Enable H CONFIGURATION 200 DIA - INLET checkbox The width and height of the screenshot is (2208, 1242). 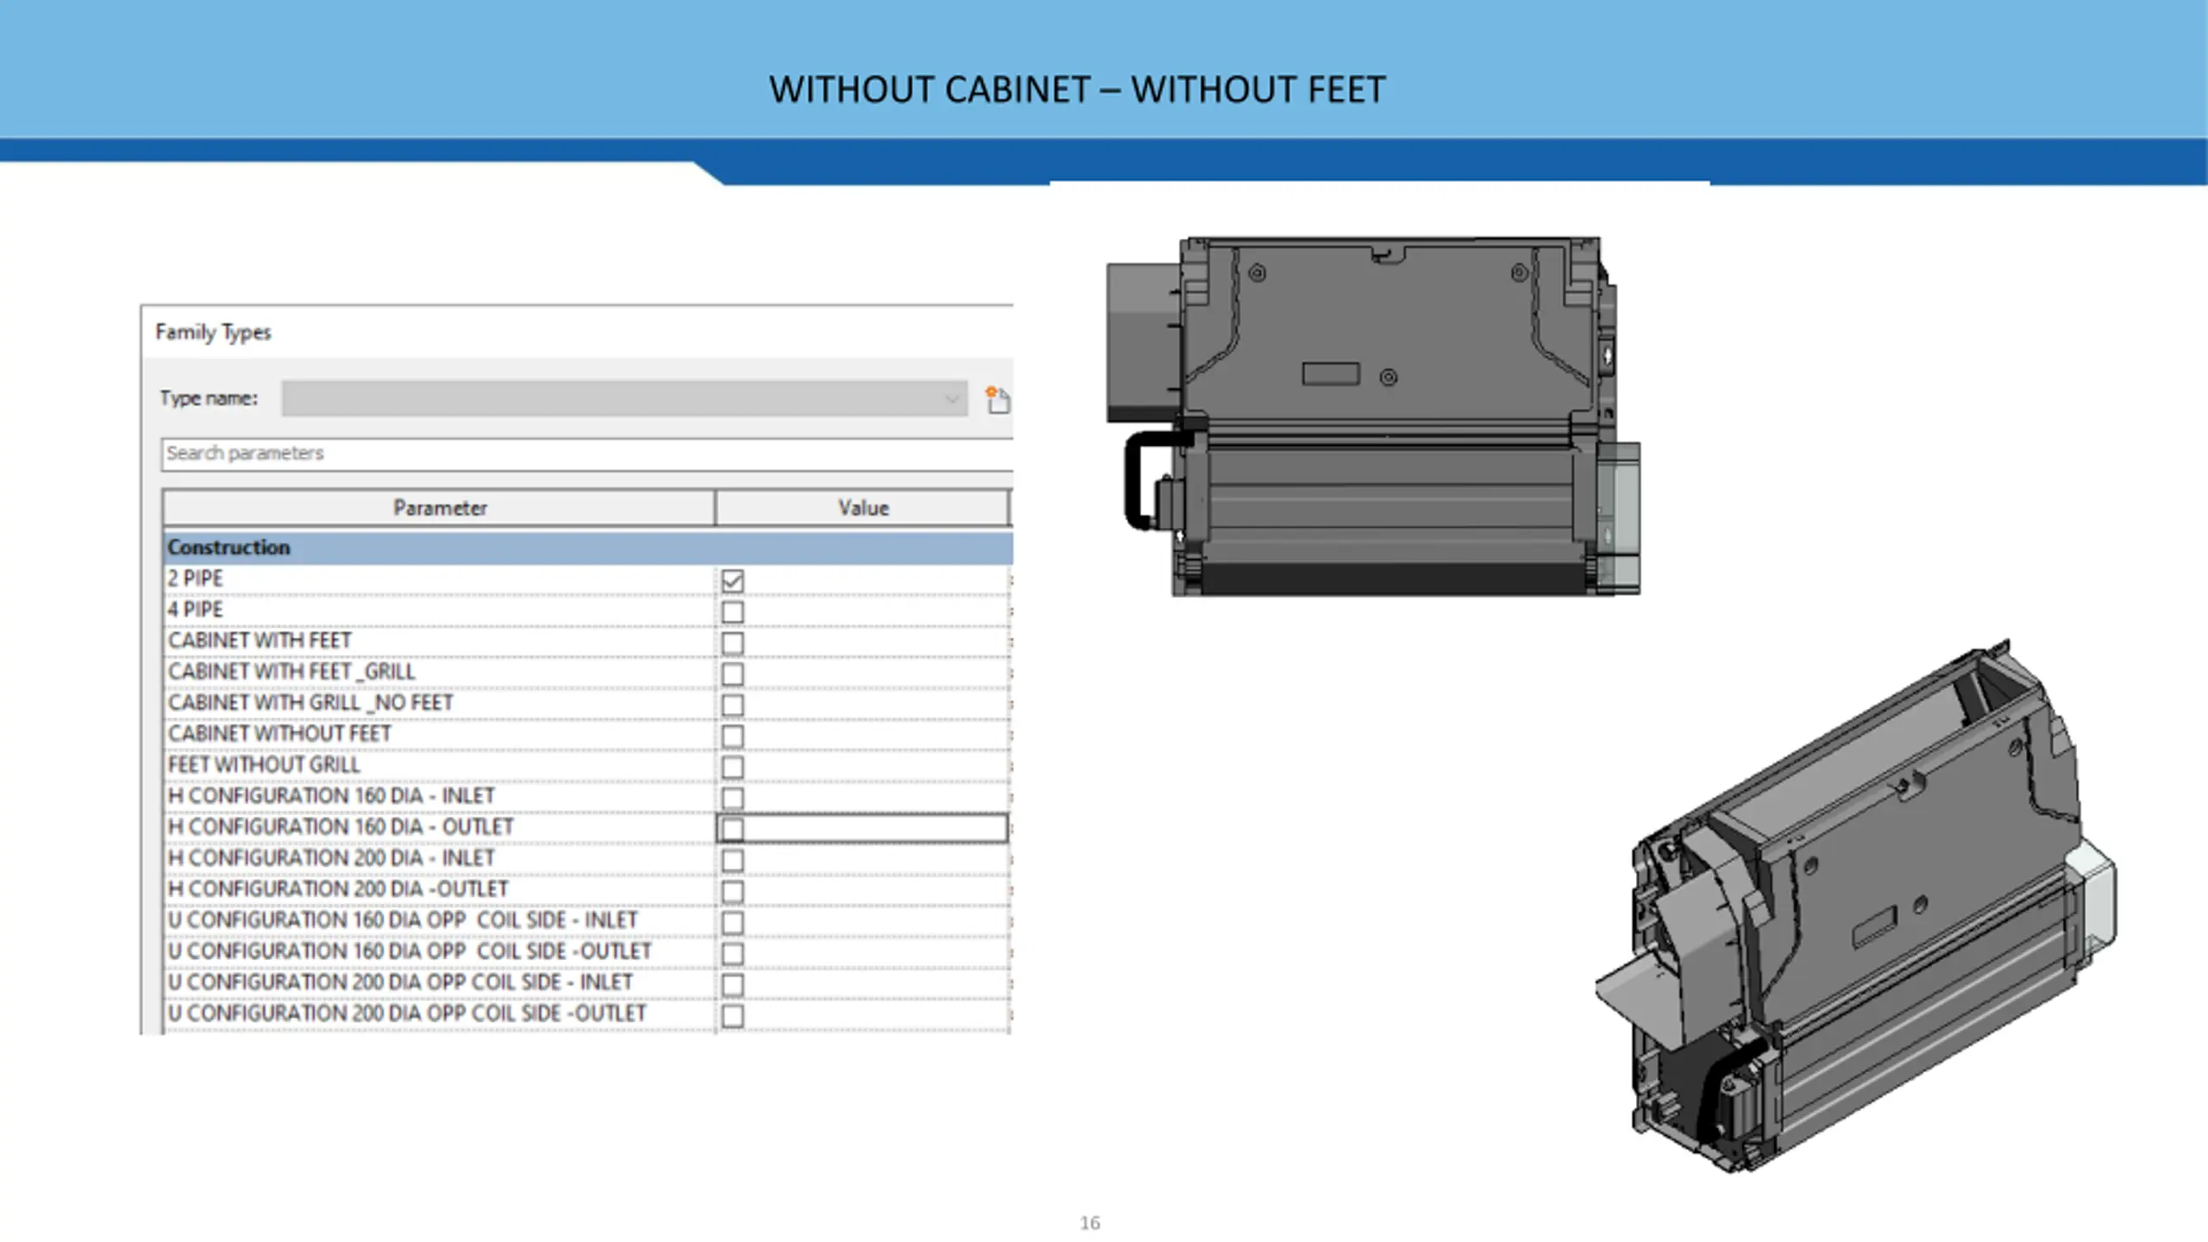(732, 860)
